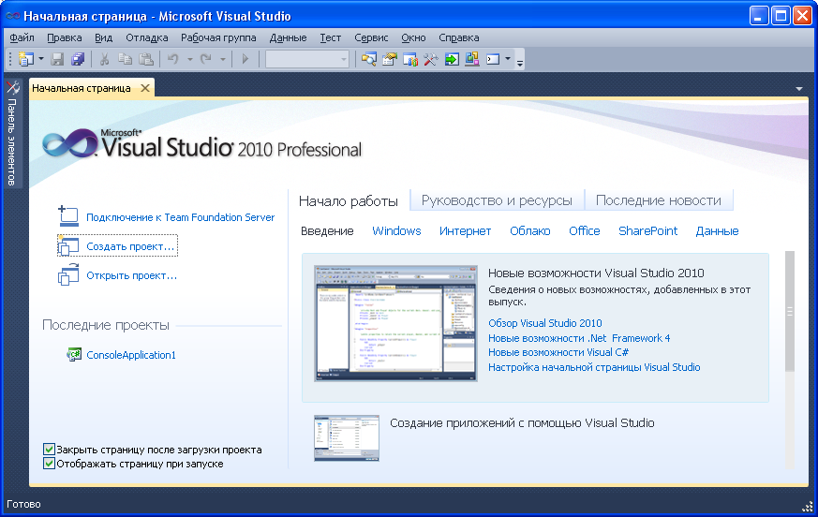Click the Paste toolbar icon
The image size is (818, 517).
point(146,59)
